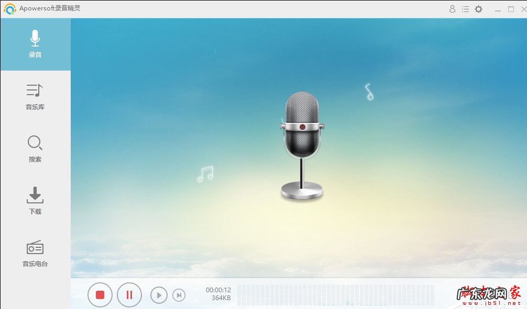Screen dimensions: 527x309
Task: Click the Apowersoft logo in title bar
Action: (x=9, y=9)
